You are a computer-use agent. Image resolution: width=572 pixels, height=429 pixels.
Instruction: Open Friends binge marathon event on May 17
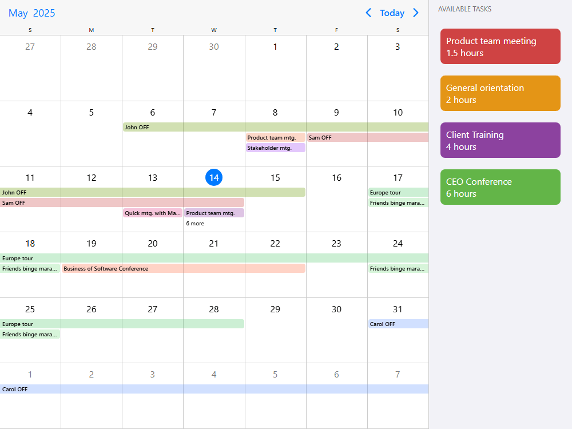pos(398,202)
